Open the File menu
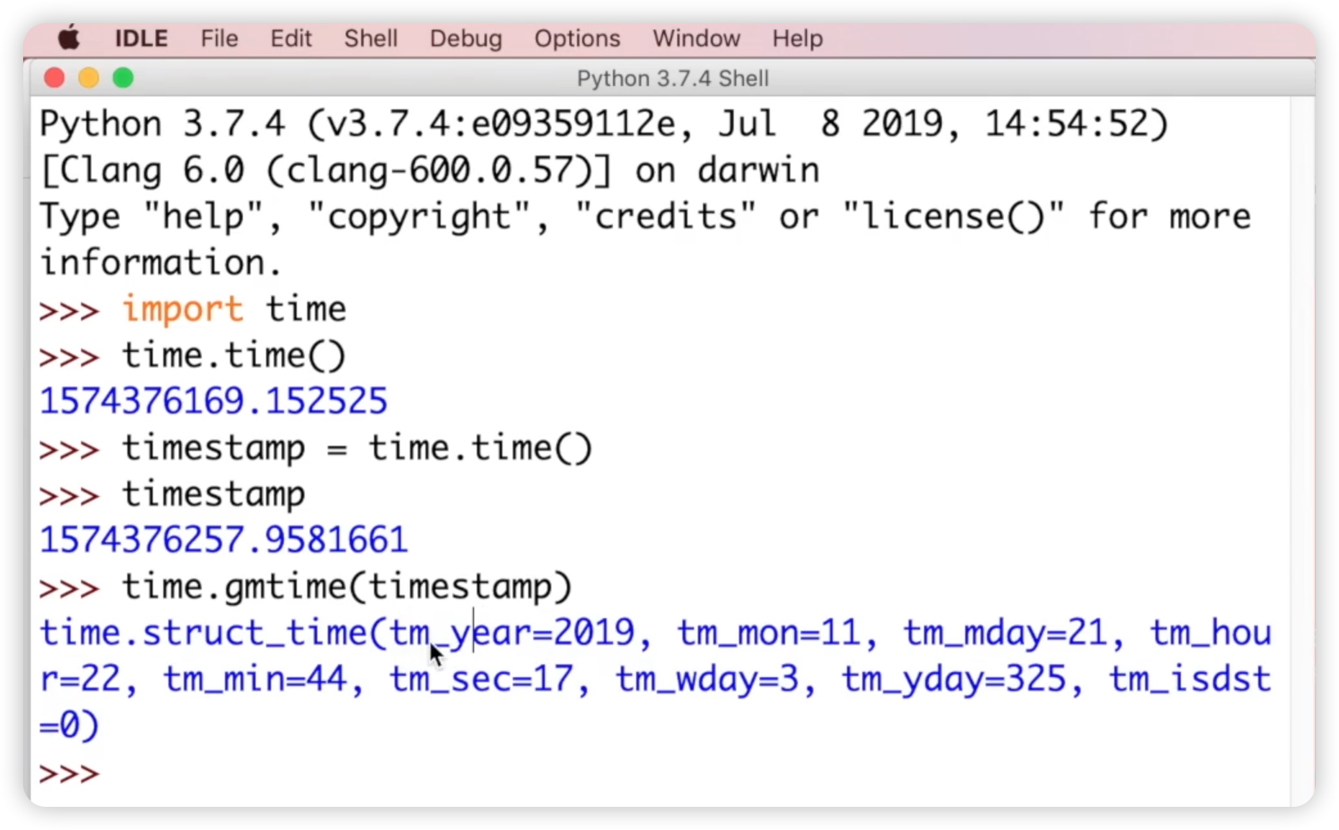1339x830 pixels. (219, 39)
